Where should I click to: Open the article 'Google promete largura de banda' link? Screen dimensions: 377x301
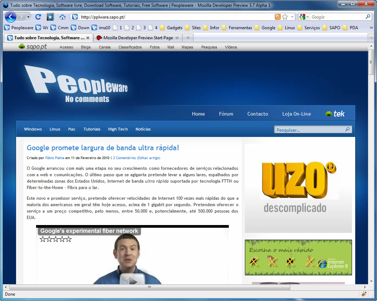[x=103, y=148]
